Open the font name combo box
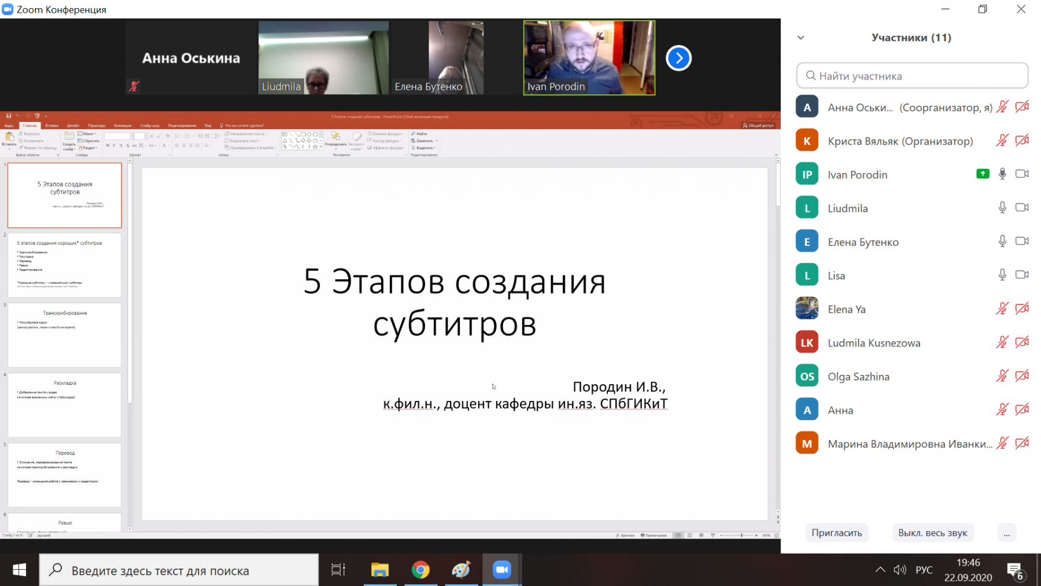Viewport: 1041px width, 586px height. click(x=117, y=136)
